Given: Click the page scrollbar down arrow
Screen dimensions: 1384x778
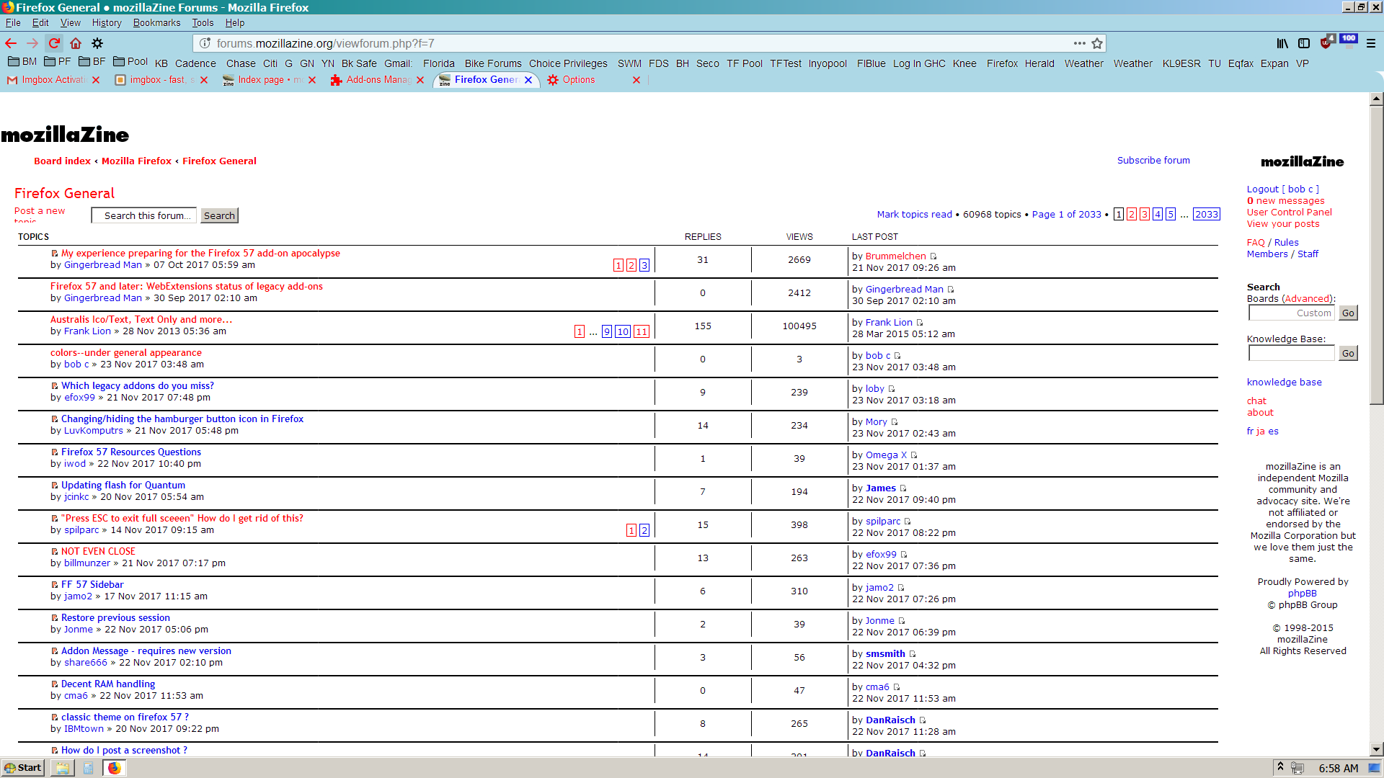Looking at the screenshot, I should (1376, 749).
